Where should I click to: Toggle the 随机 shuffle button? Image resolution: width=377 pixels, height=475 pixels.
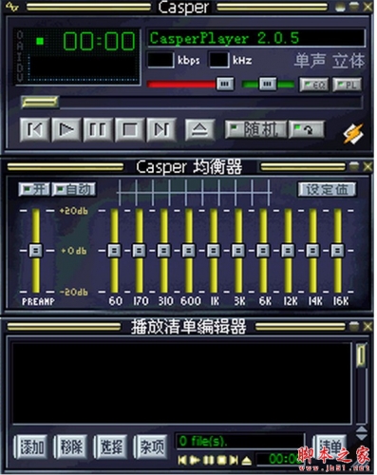[255, 129]
